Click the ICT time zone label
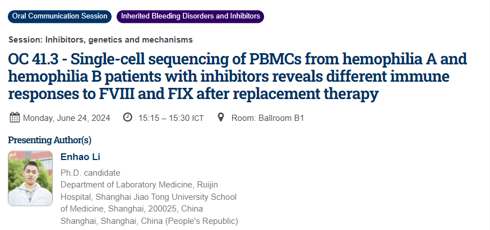Viewport: 490px width, 230px height. (x=197, y=118)
